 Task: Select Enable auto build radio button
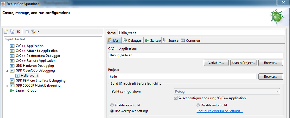(x=112, y=105)
